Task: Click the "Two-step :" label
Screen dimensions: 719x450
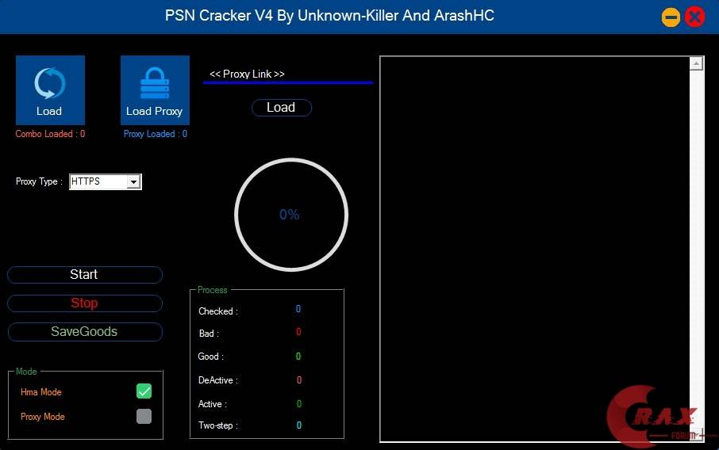Action: pyautogui.click(x=217, y=425)
